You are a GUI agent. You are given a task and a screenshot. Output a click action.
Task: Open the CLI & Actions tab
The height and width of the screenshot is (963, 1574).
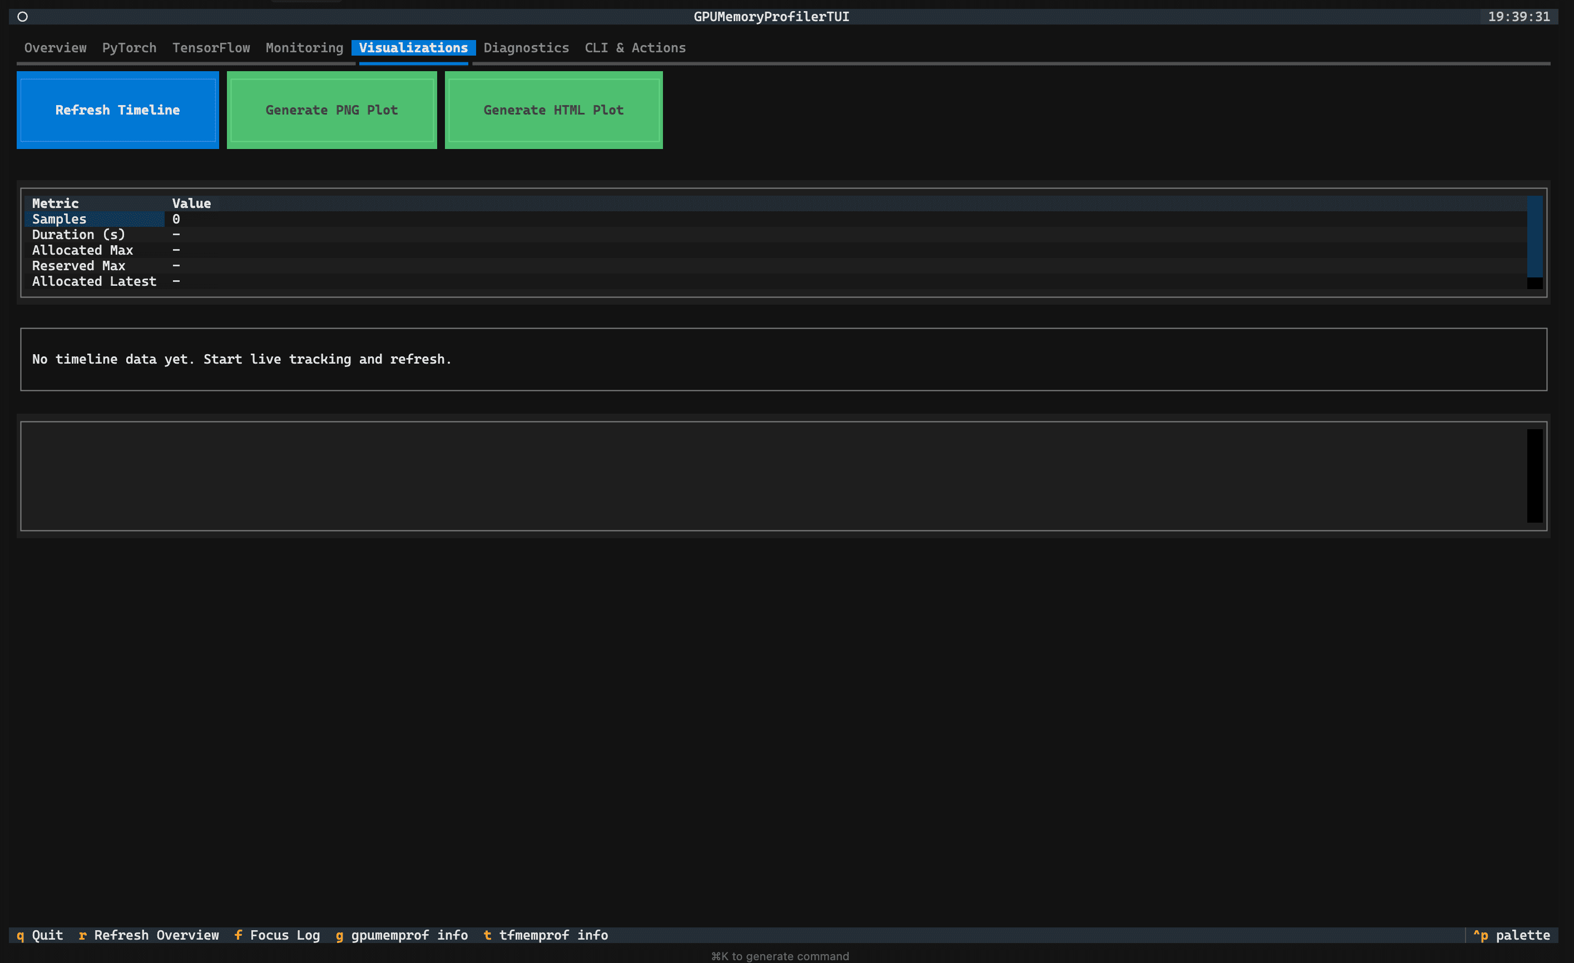click(x=635, y=48)
